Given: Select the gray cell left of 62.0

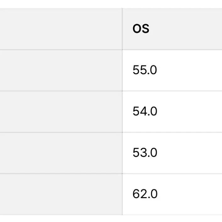Looking at the screenshot, I should click(x=61, y=194).
